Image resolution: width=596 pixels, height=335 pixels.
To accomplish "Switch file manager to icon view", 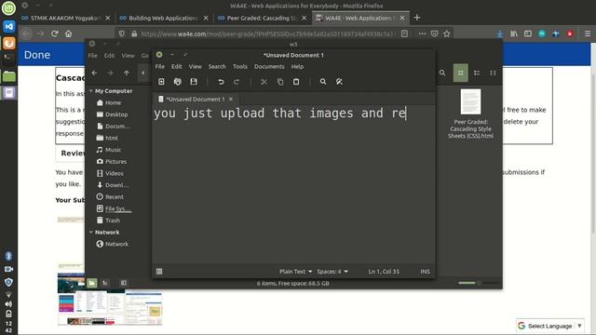I will [x=461, y=73].
